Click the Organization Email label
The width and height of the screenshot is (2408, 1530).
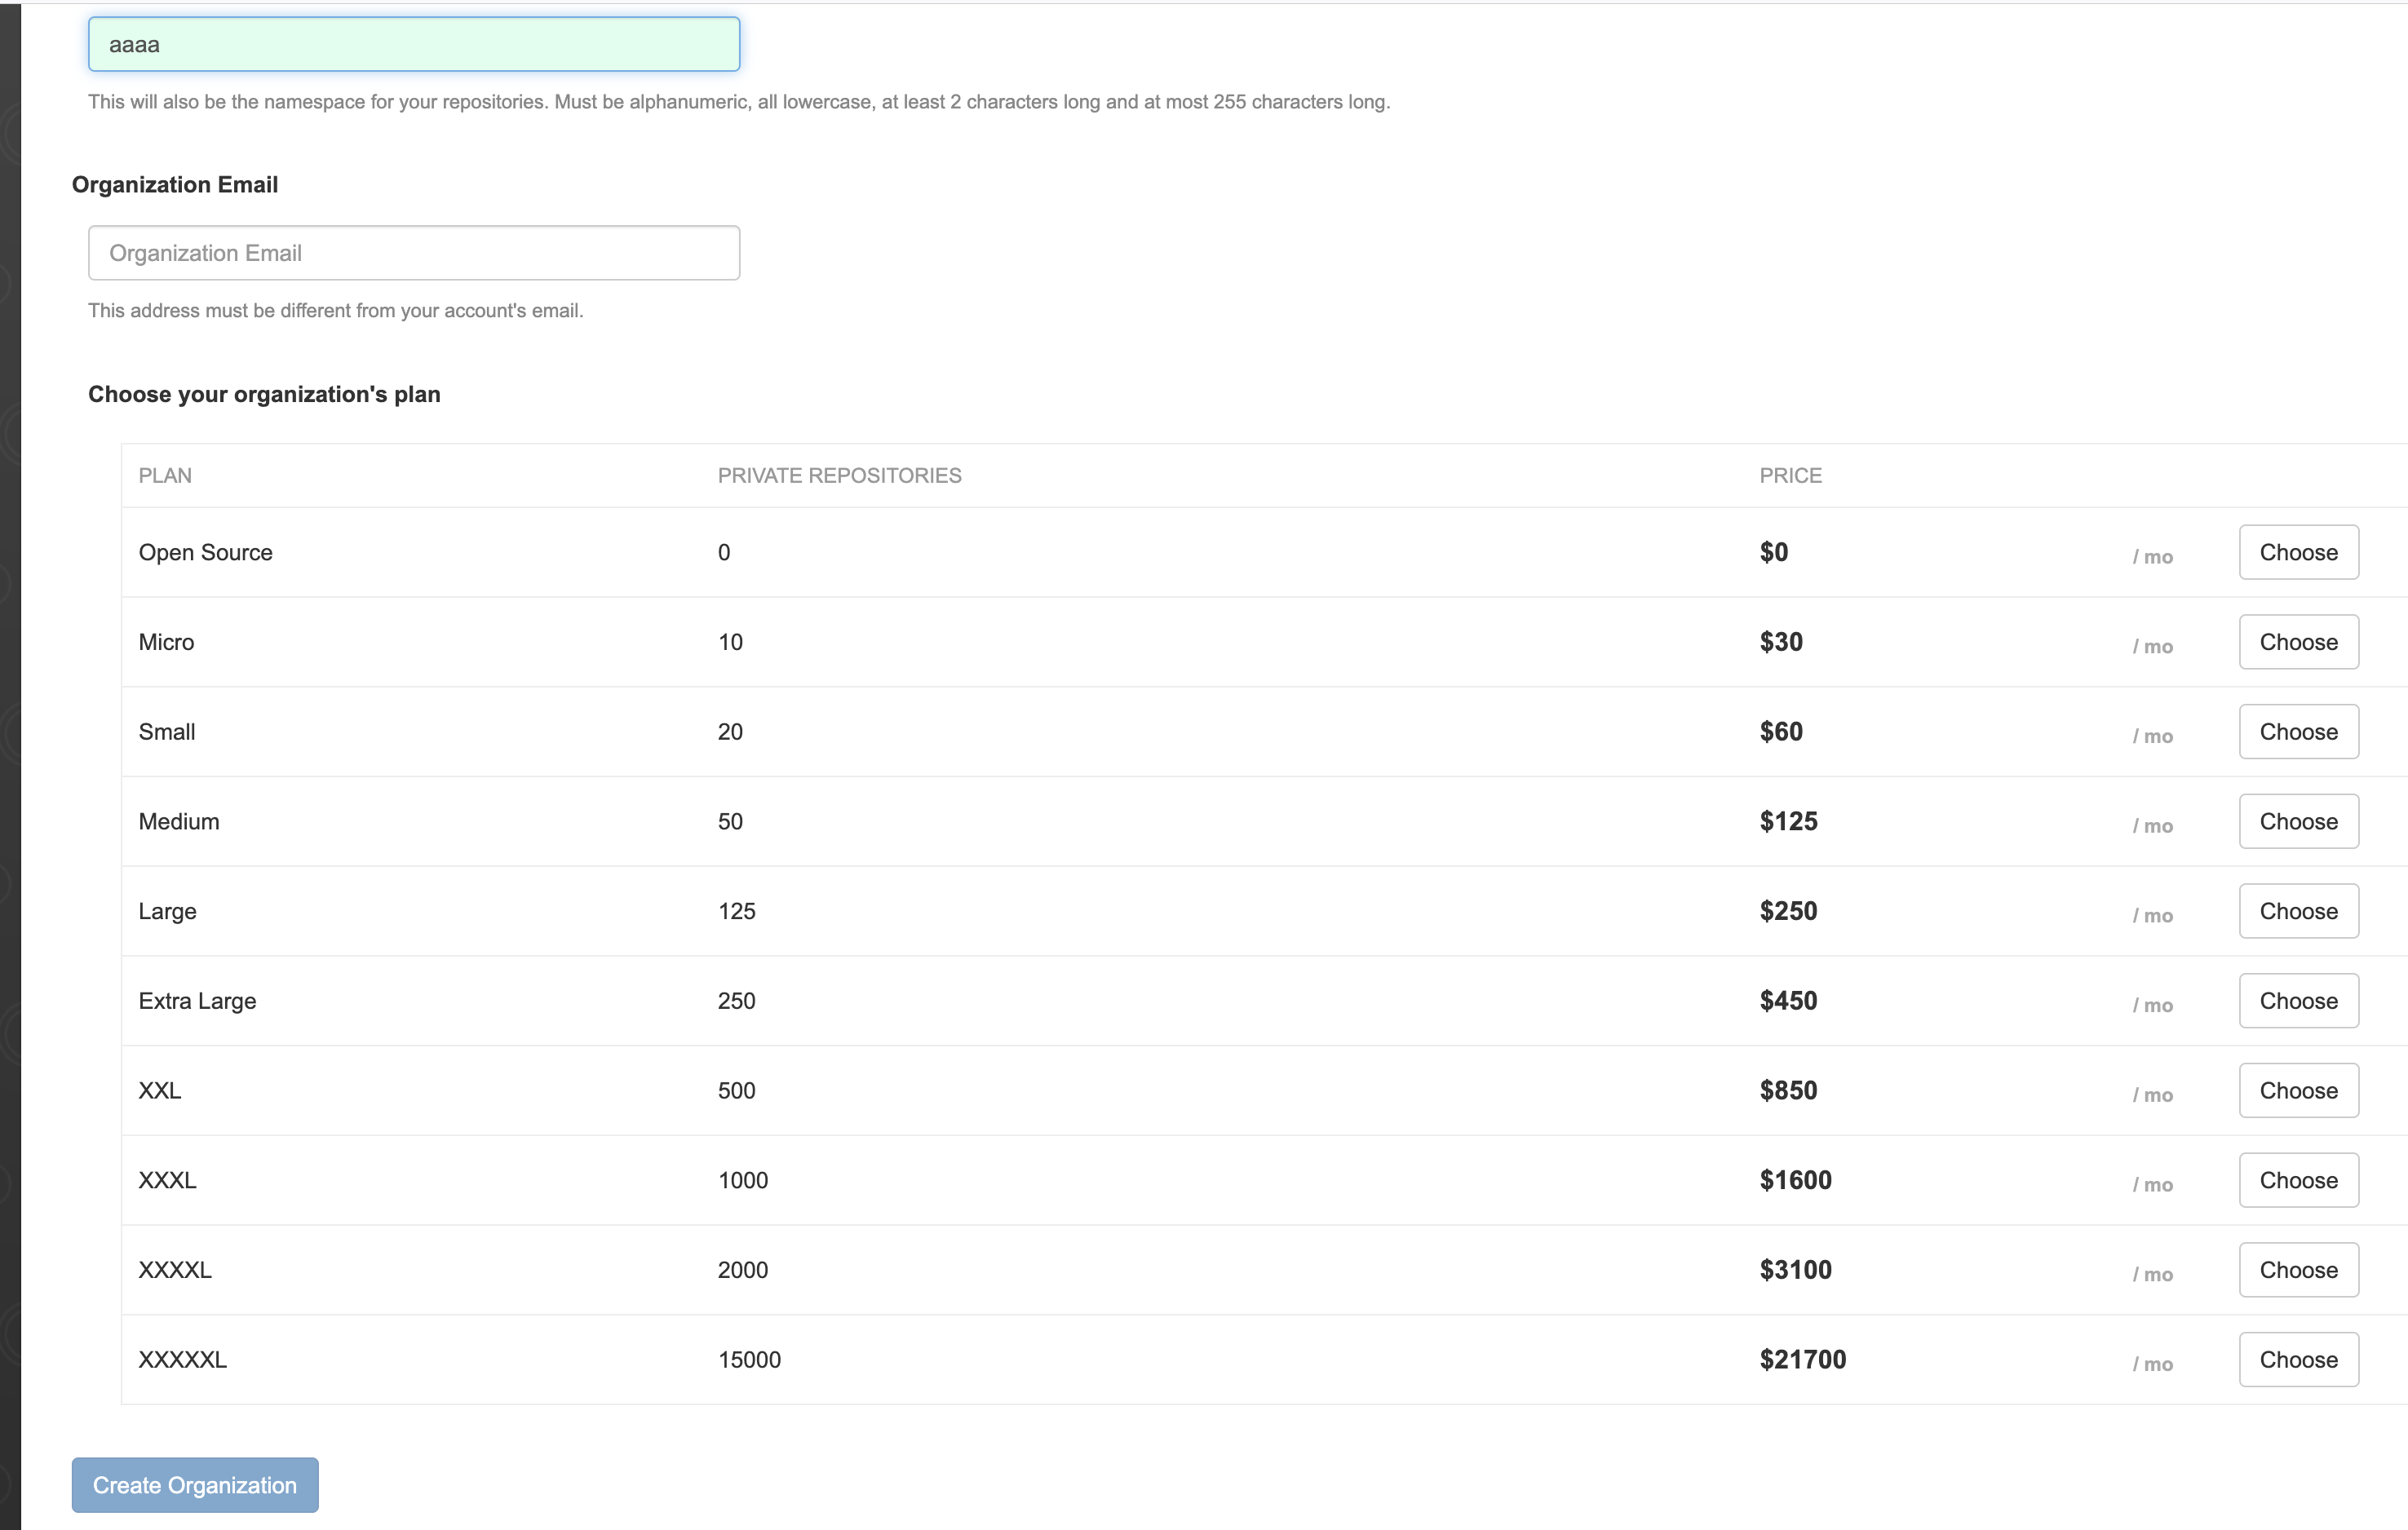(175, 185)
